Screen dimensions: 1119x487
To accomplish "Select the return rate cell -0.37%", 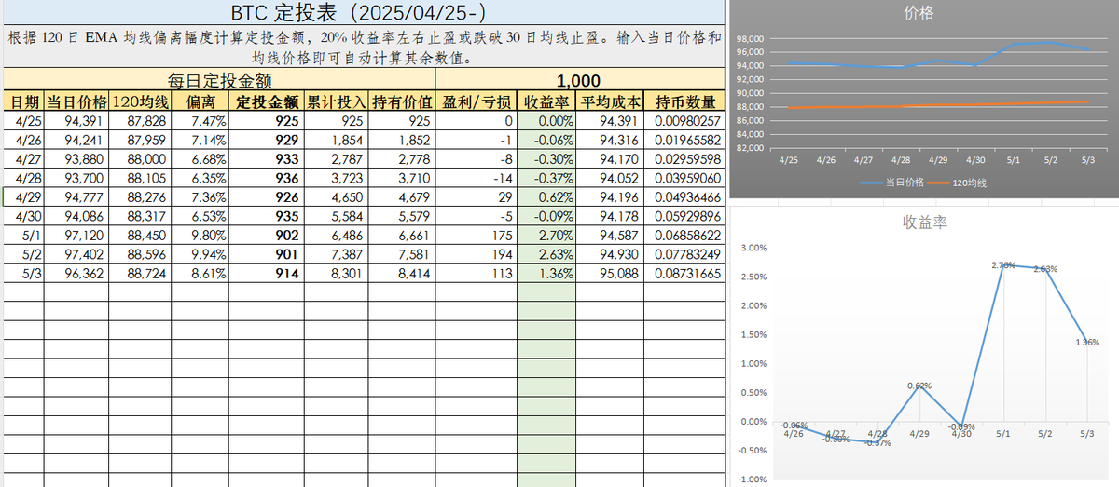I will tap(546, 178).
